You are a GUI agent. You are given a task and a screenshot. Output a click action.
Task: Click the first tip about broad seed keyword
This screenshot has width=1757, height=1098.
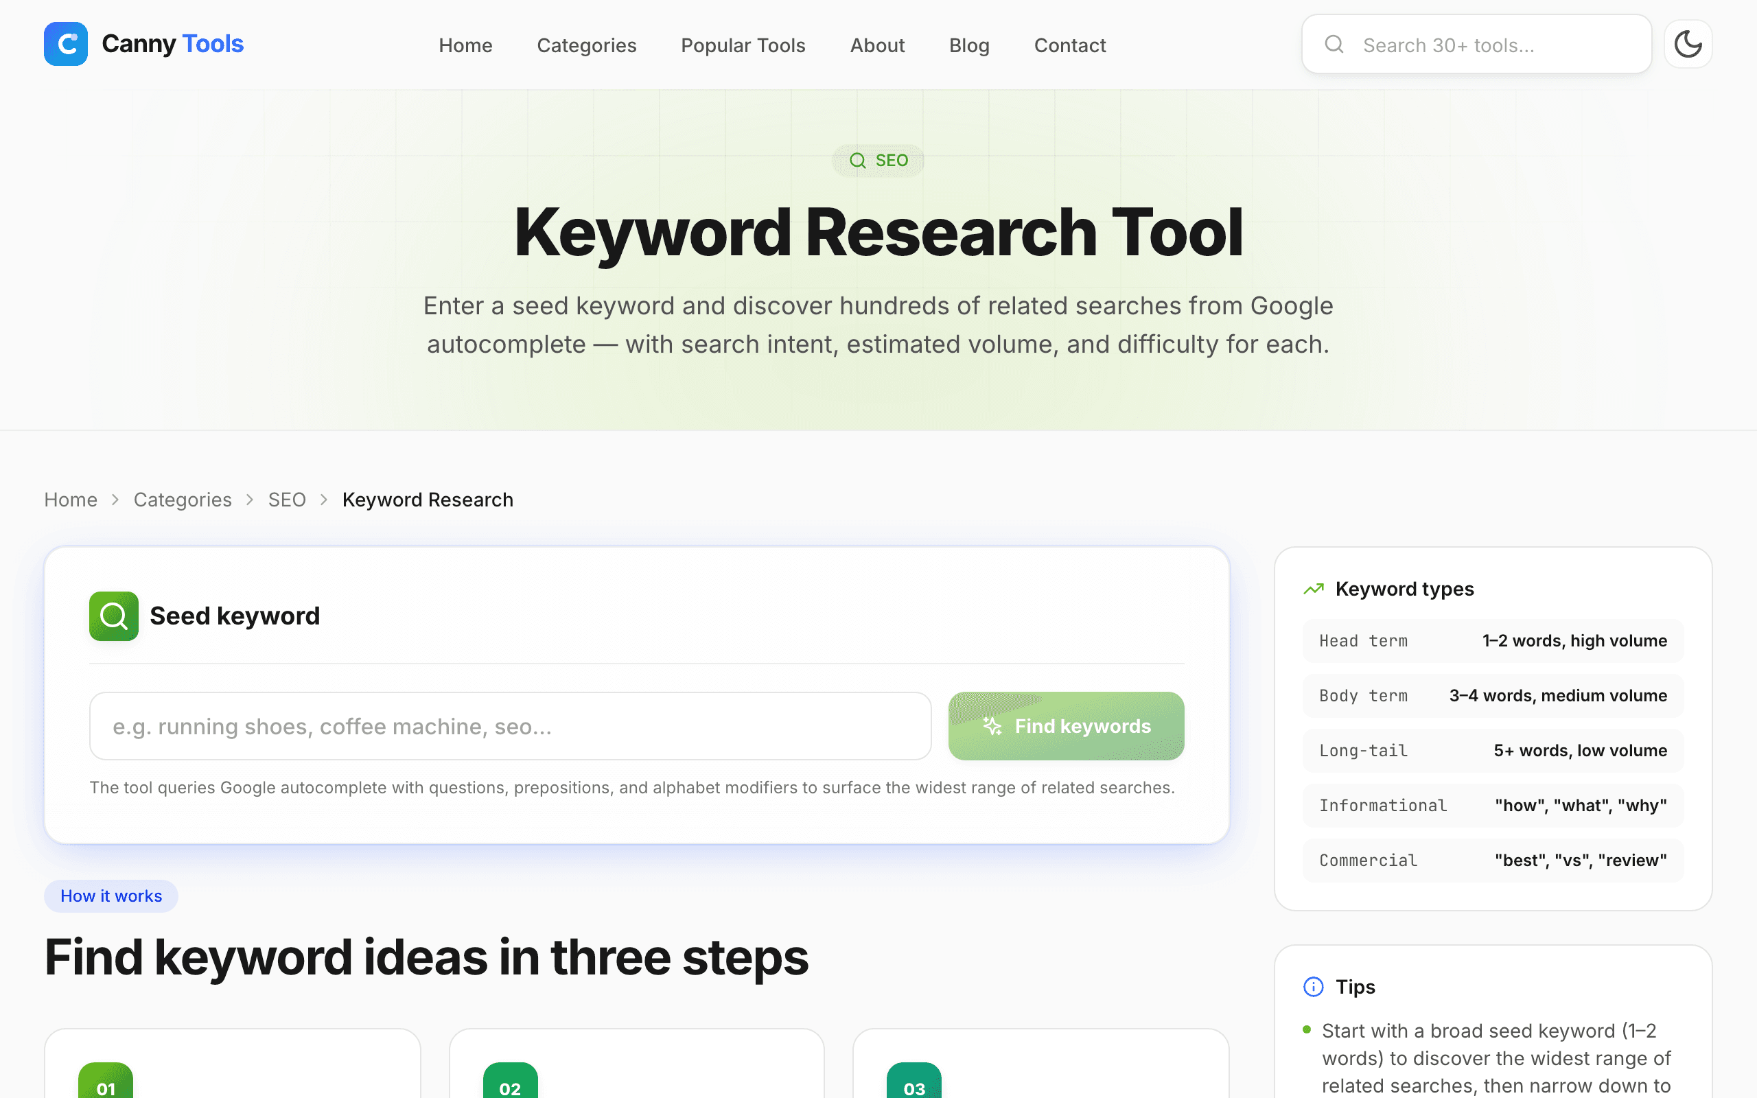pos(1496,1058)
